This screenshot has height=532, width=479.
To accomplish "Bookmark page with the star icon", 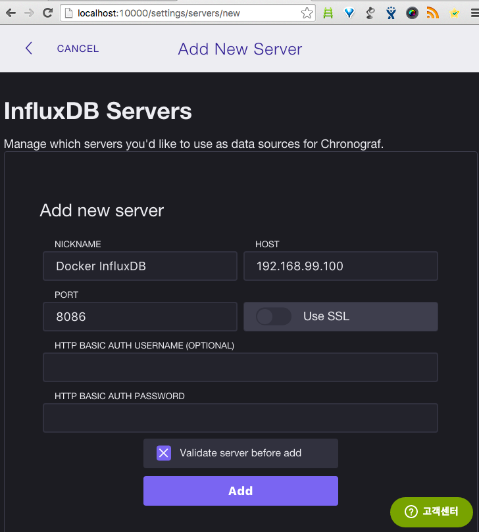I will [x=307, y=13].
